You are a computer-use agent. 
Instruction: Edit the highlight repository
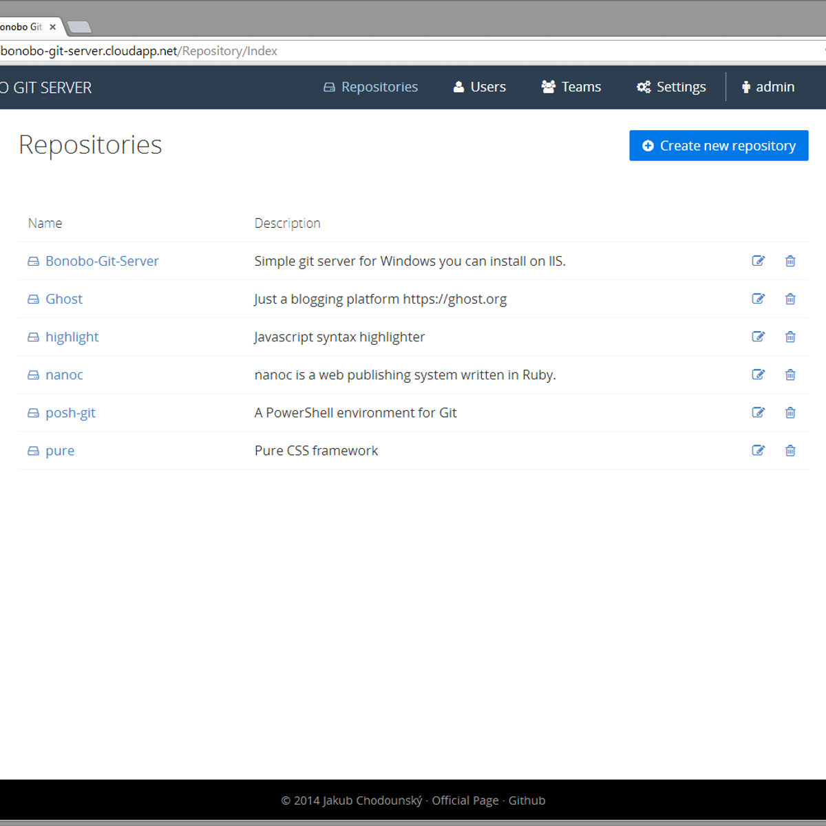pyautogui.click(x=758, y=337)
